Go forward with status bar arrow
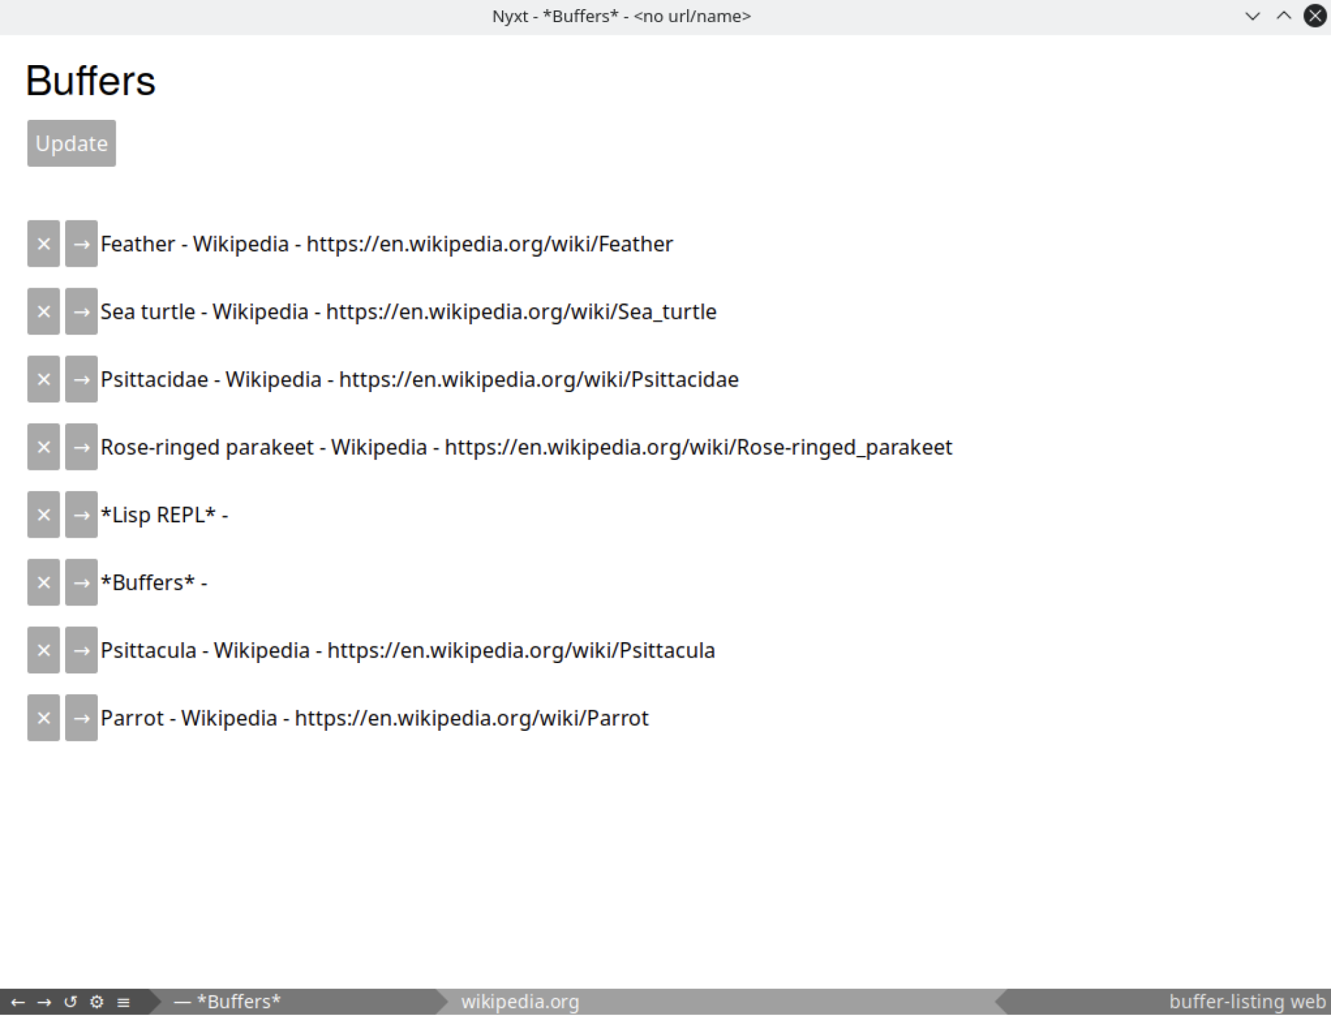The height and width of the screenshot is (1033, 1331). pyautogui.click(x=44, y=1002)
